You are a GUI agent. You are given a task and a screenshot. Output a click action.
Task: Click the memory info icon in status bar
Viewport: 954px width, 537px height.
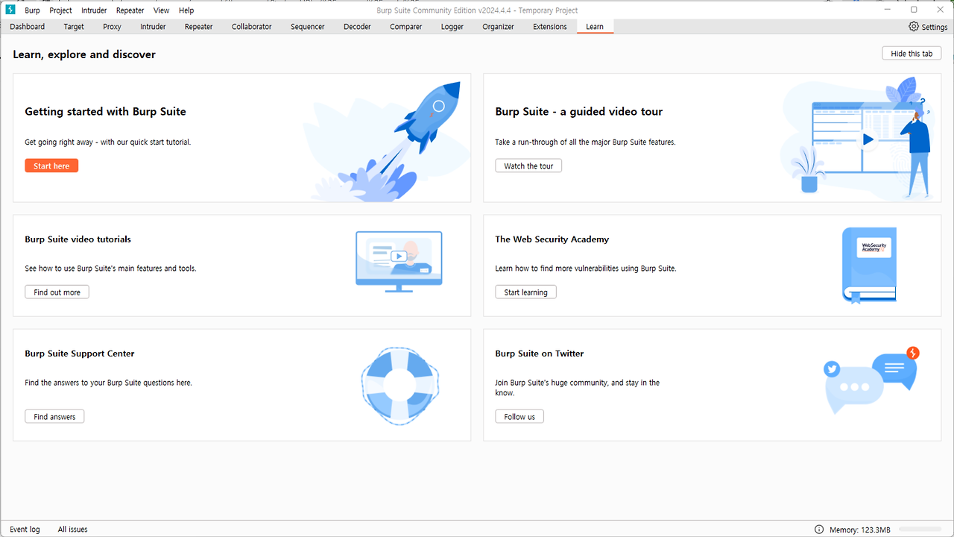[819, 530]
